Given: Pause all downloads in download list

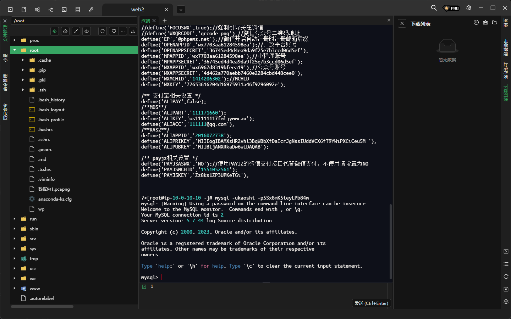Looking at the screenshot, I should (x=476, y=23).
